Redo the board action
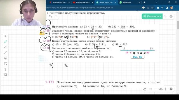 pos(56,16)
